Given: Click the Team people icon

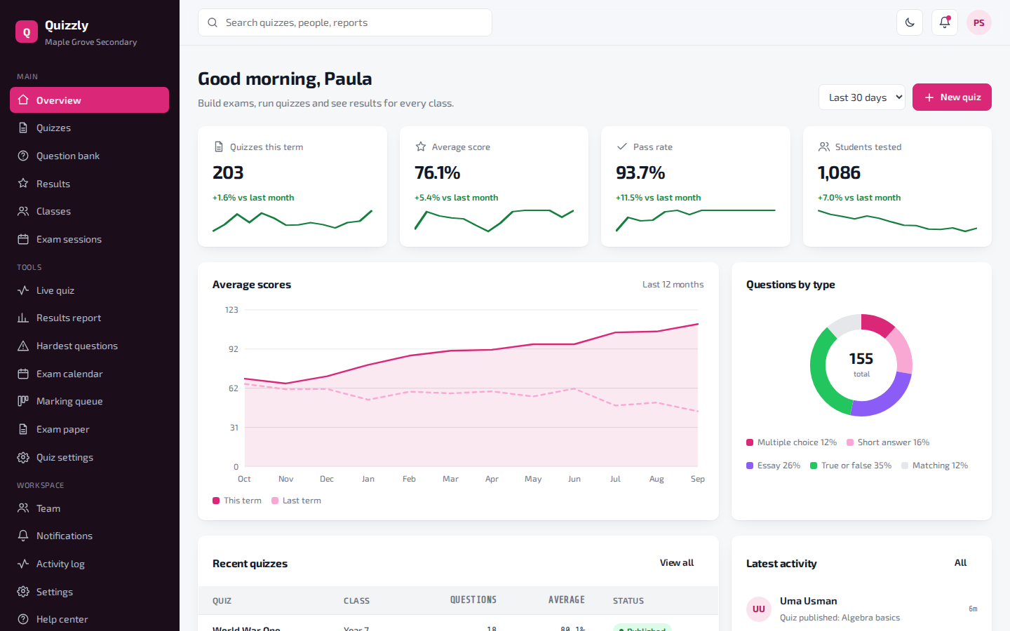Looking at the screenshot, I should [23, 508].
